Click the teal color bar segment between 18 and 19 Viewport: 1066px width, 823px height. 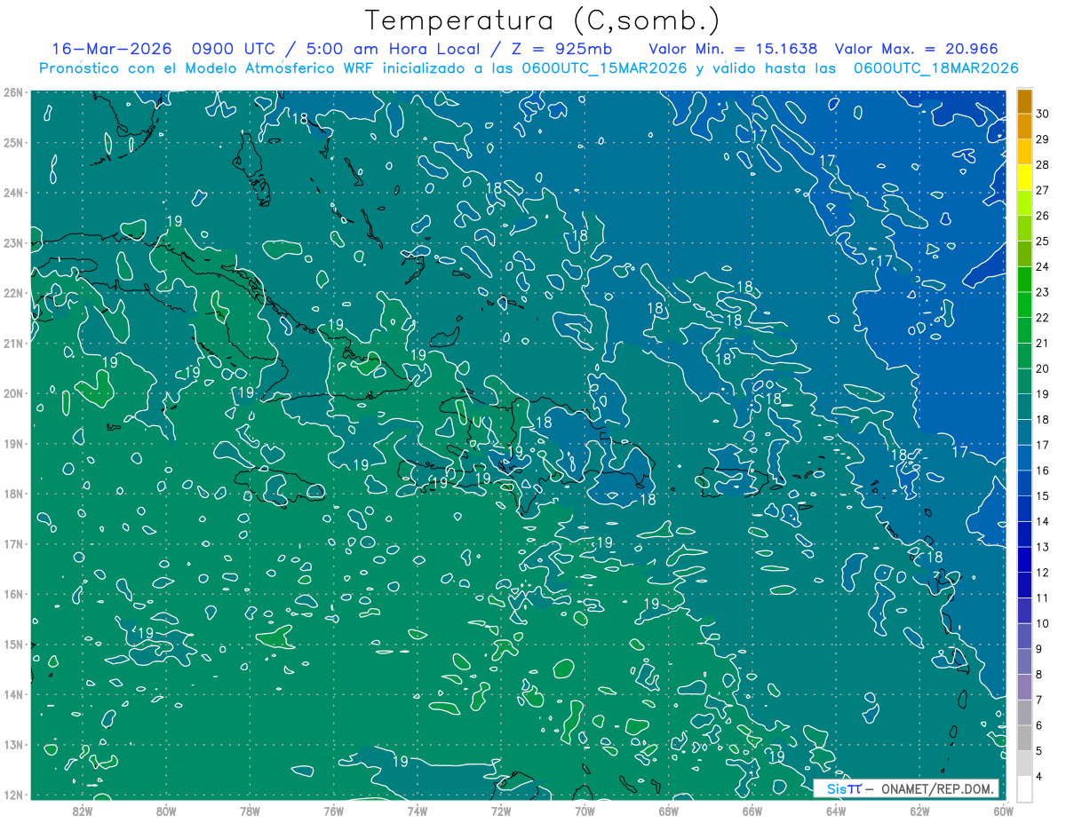[1025, 407]
